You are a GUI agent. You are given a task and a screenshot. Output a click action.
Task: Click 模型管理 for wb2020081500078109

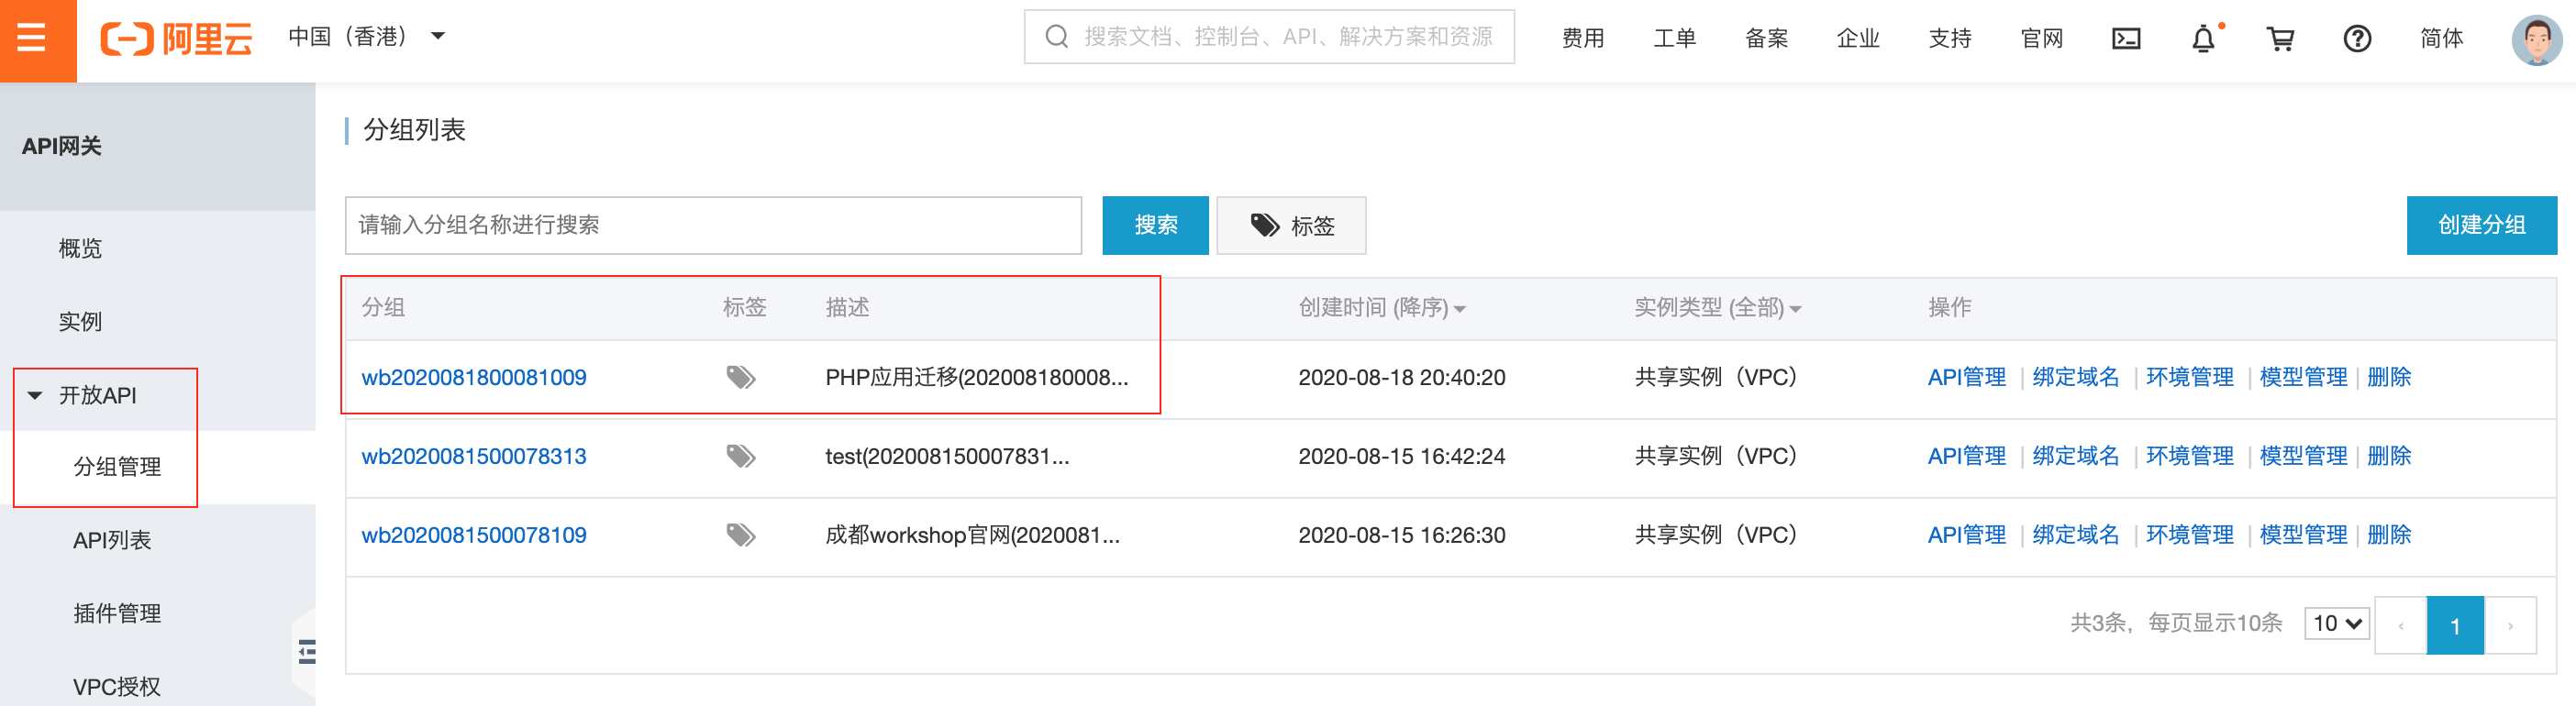(x=2304, y=535)
